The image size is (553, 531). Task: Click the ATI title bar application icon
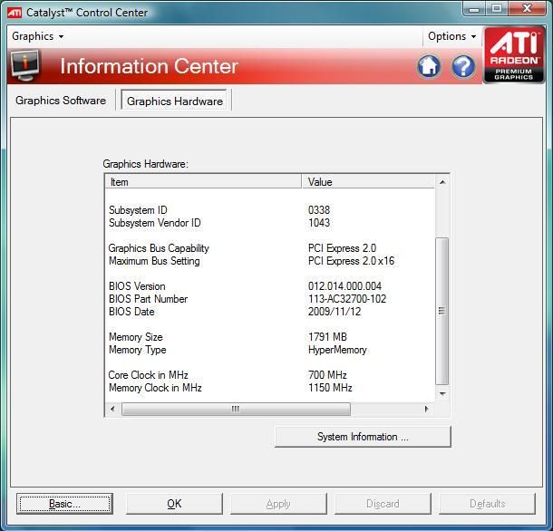point(15,13)
